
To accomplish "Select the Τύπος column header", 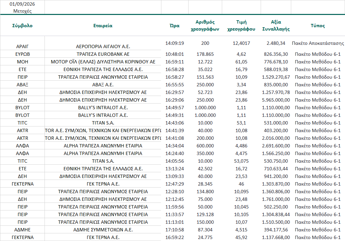I will (318, 26).
